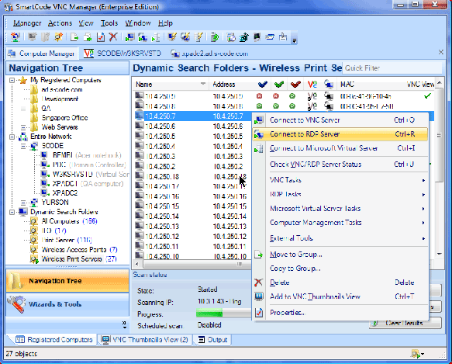Switch to SCODE\W3KSRVSTD tab
The width and height of the screenshot is (452, 364).
coord(122,54)
